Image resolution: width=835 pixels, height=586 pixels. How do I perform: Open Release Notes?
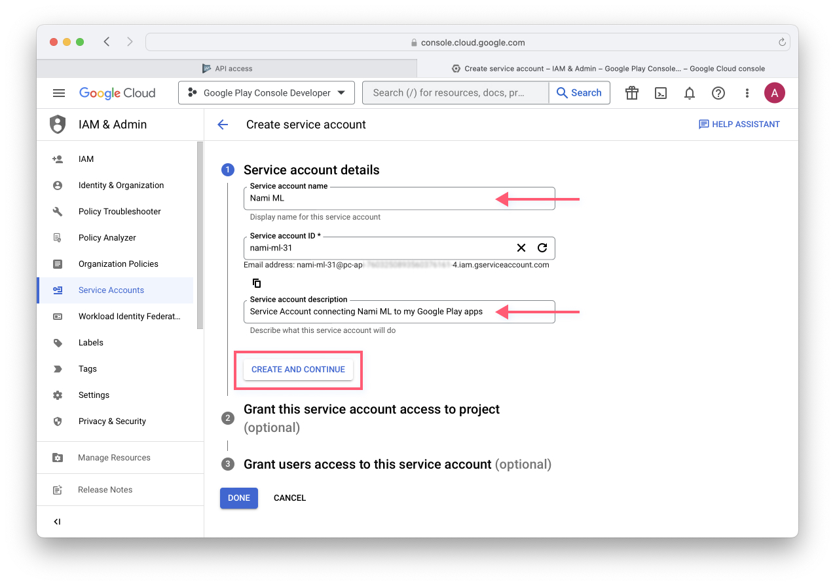120,490
